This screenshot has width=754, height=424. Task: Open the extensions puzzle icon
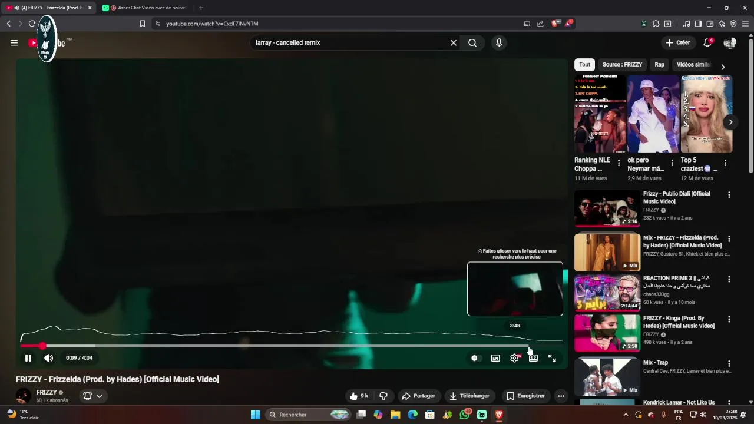[x=656, y=24]
